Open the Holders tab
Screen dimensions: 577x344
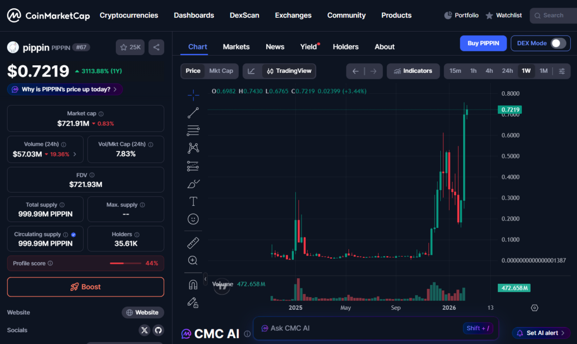point(345,47)
